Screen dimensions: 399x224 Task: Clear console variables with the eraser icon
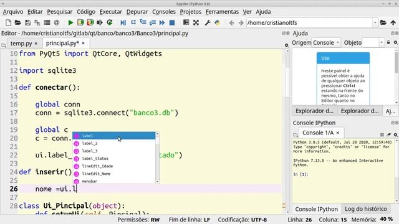(x=389, y=134)
